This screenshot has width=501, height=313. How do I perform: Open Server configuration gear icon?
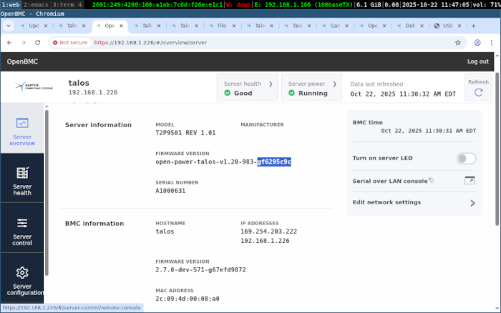click(22, 272)
